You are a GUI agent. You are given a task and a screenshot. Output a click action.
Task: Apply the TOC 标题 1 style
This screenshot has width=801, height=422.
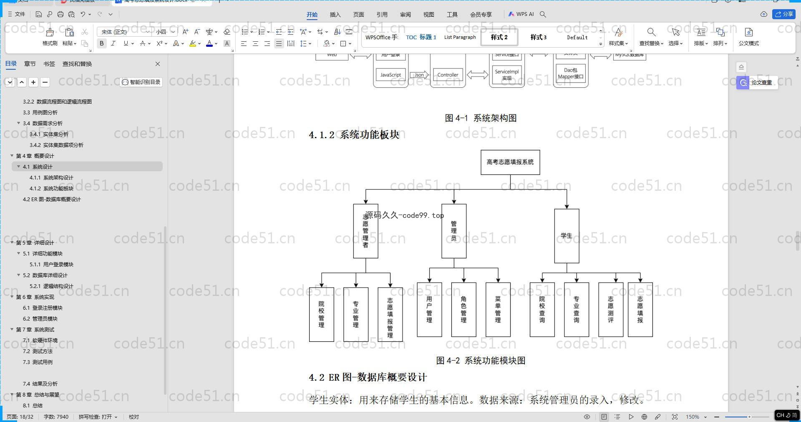point(421,37)
